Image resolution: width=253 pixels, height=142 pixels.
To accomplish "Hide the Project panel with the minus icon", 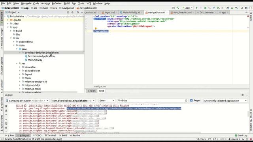I will [82, 12].
